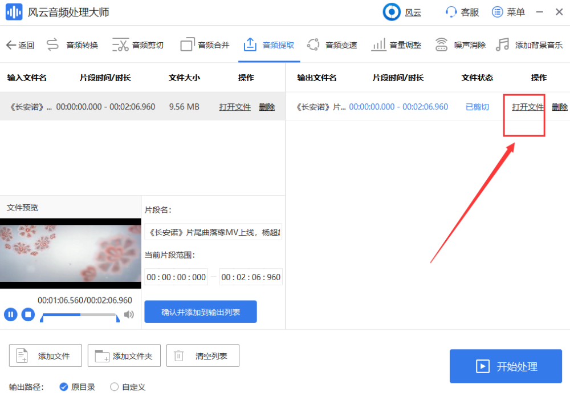This screenshot has width=570, height=400.
Task: Open the 音量调整 volume tool
Action: click(x=396, y=45)
